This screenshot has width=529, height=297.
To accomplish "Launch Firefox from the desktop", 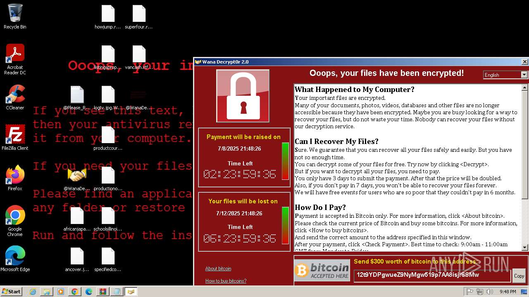I will 15,178.
